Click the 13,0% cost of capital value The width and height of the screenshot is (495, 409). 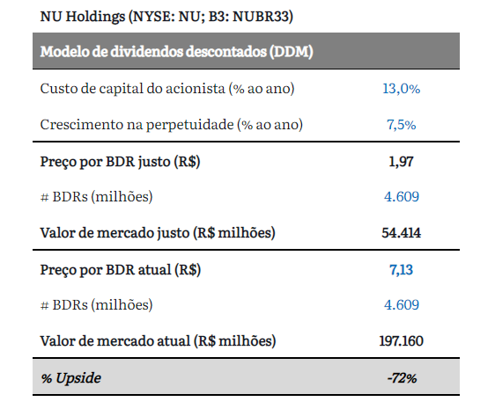coord(402,89)
